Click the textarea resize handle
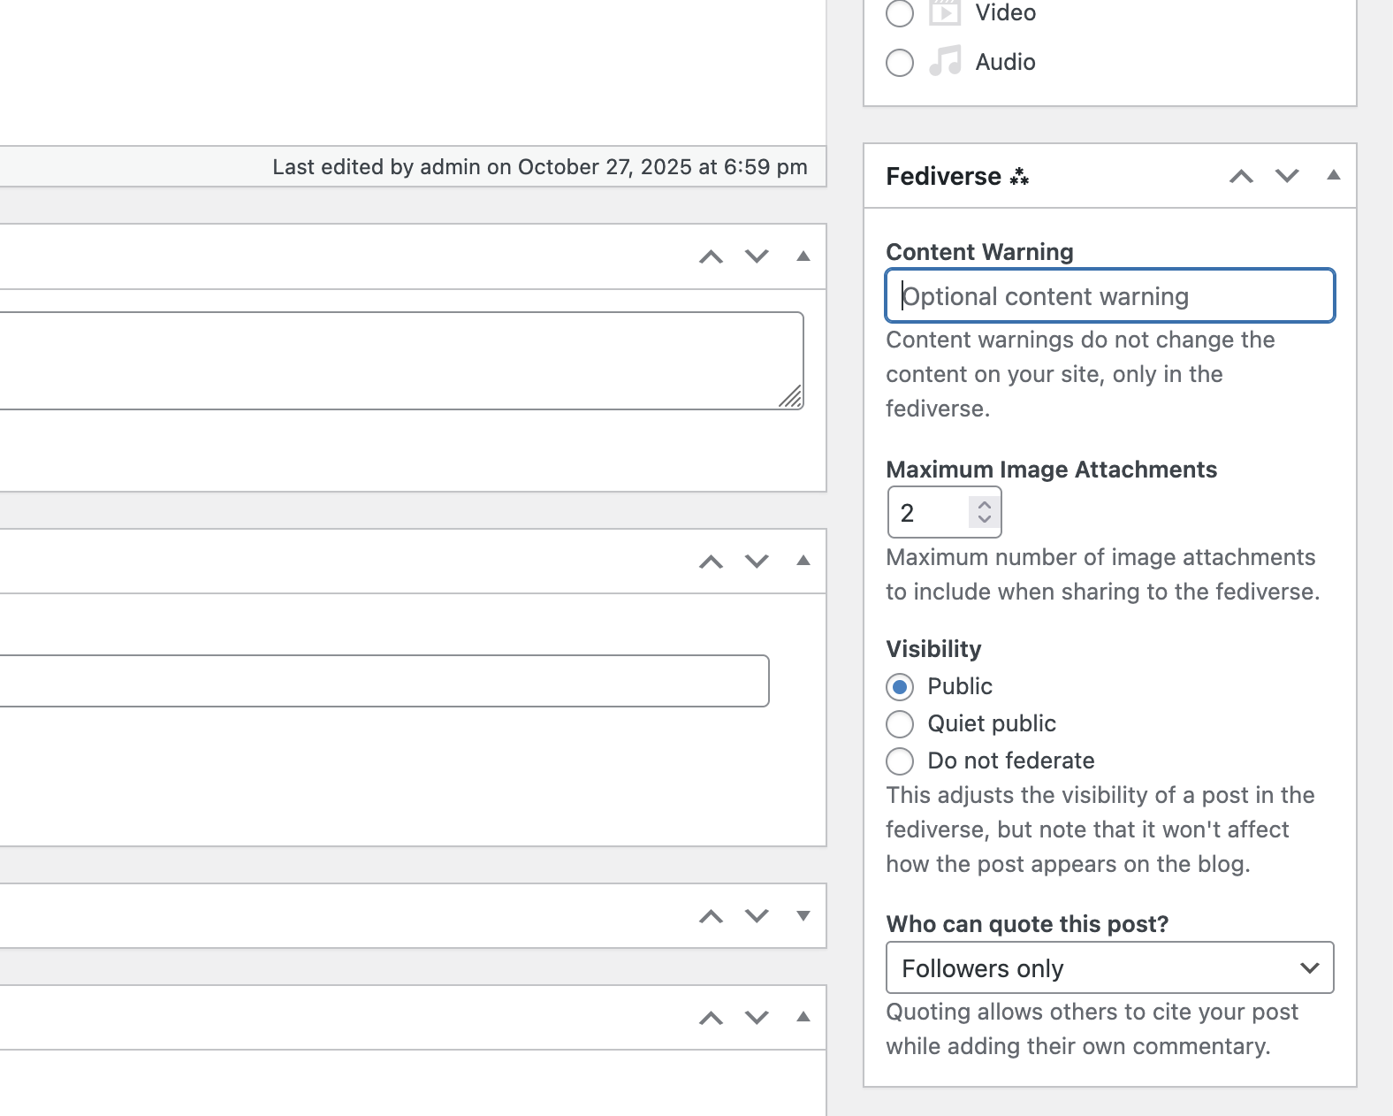1393x1116 pixels. pos(792,398)
